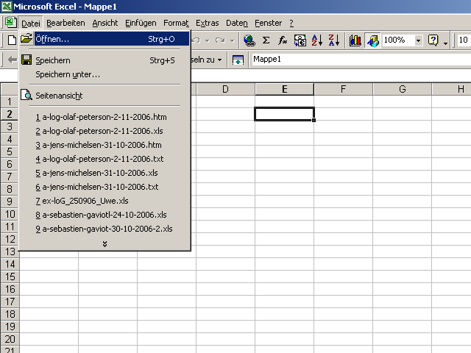This screenshot has height=353, width=471.
Task: Select column G header
Action: point(403,89)
